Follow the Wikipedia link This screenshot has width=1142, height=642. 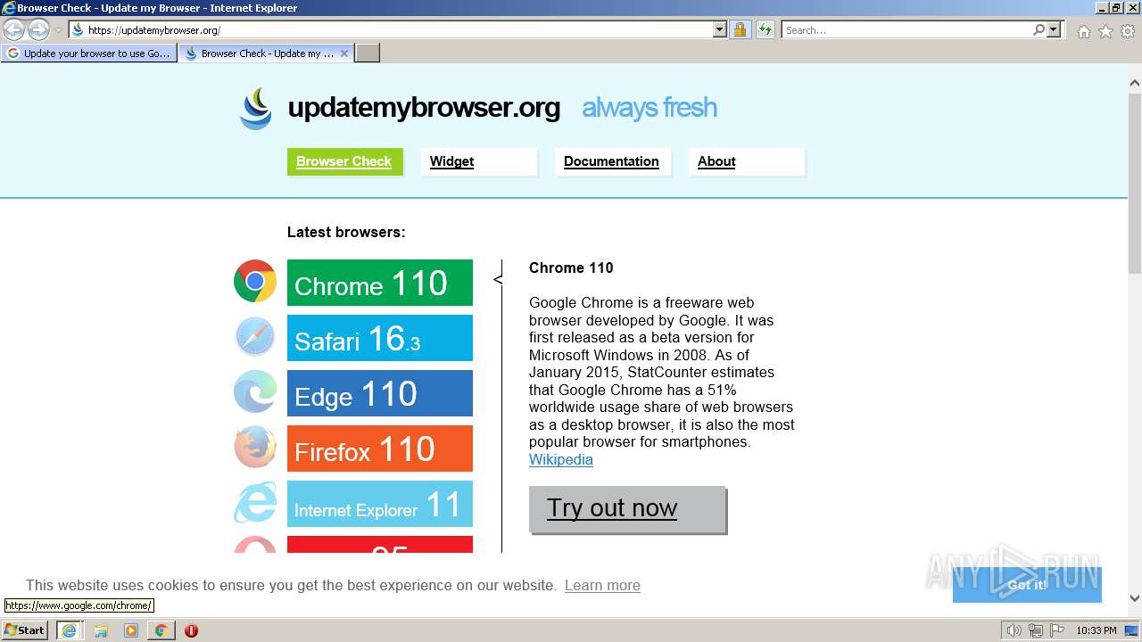coord(560,460)
